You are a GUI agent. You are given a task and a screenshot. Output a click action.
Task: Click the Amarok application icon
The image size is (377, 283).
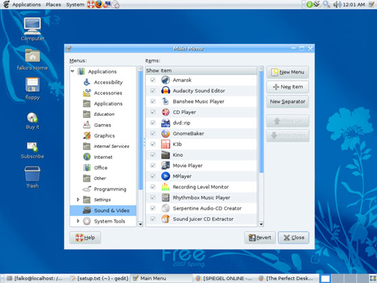coord(165,80)
